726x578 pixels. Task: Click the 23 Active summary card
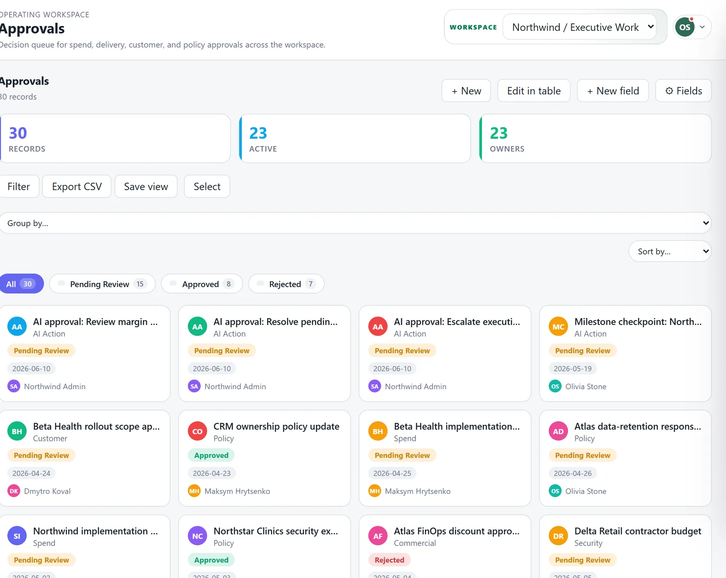click(x=355, y=138)
